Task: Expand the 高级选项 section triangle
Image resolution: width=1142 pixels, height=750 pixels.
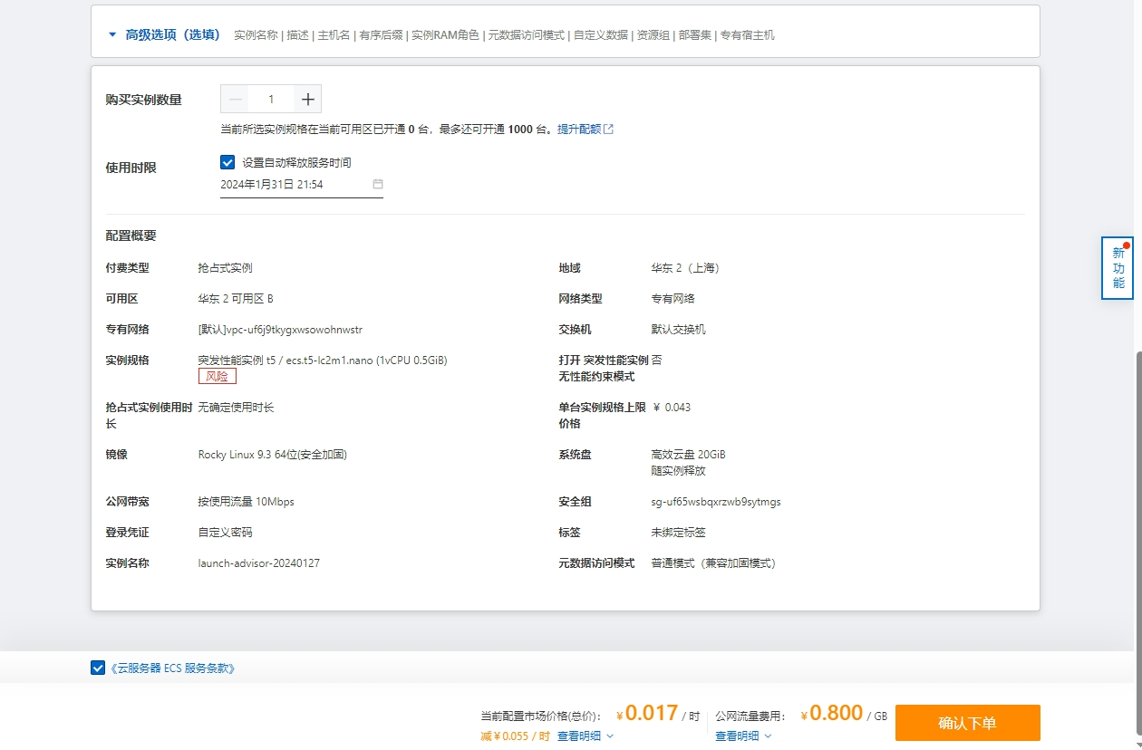Action: 112,35
